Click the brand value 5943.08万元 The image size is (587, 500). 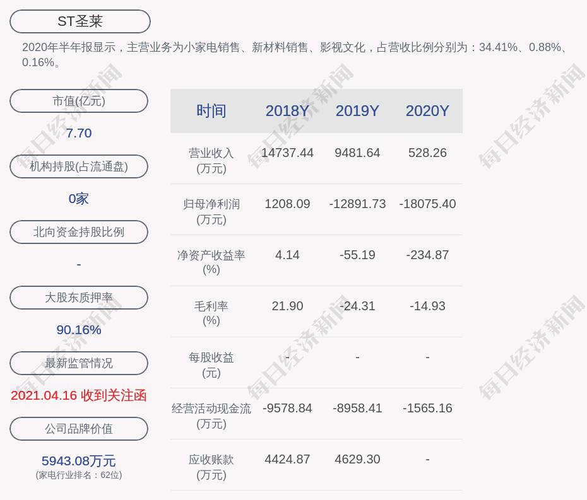point(79,461)
